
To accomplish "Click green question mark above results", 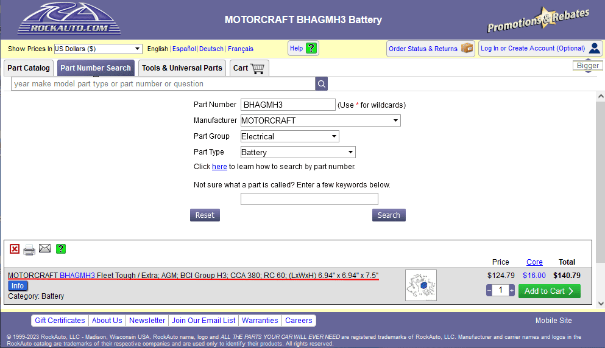I will click(x=61, y=248).
